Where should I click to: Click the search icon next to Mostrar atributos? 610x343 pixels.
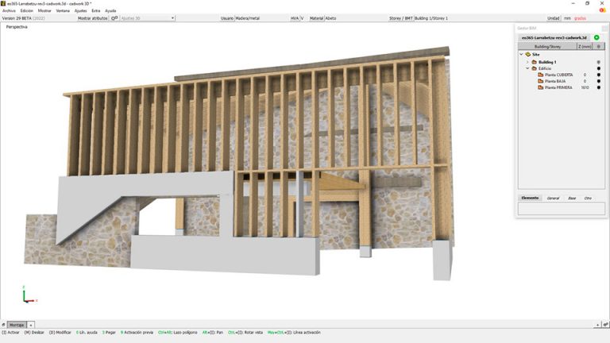(114, 18)
